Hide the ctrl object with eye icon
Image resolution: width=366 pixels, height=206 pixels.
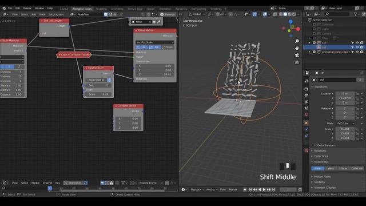point(357,47)
